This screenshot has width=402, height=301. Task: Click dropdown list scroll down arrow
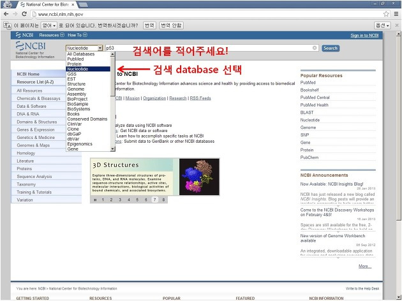coord(113,149)
